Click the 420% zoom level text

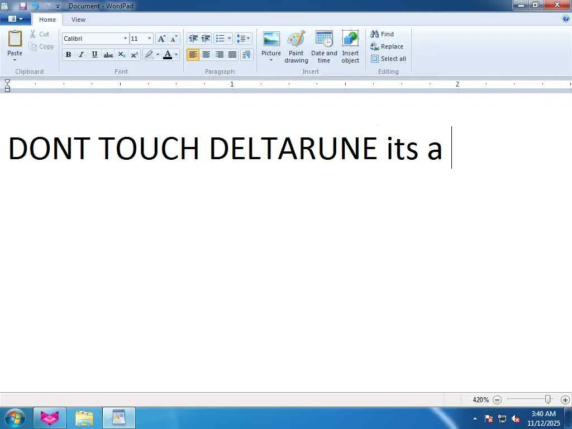pyautogui.click(x=480, y=400)
